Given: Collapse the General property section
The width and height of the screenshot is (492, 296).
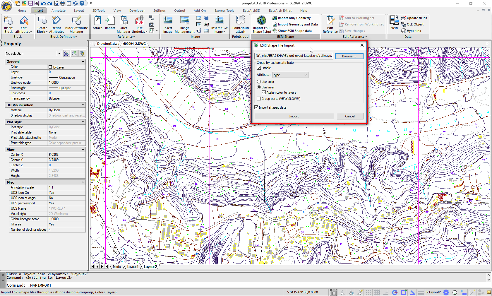Looking at the screenshot, I should pyautogui.click(x=83, y=62).
